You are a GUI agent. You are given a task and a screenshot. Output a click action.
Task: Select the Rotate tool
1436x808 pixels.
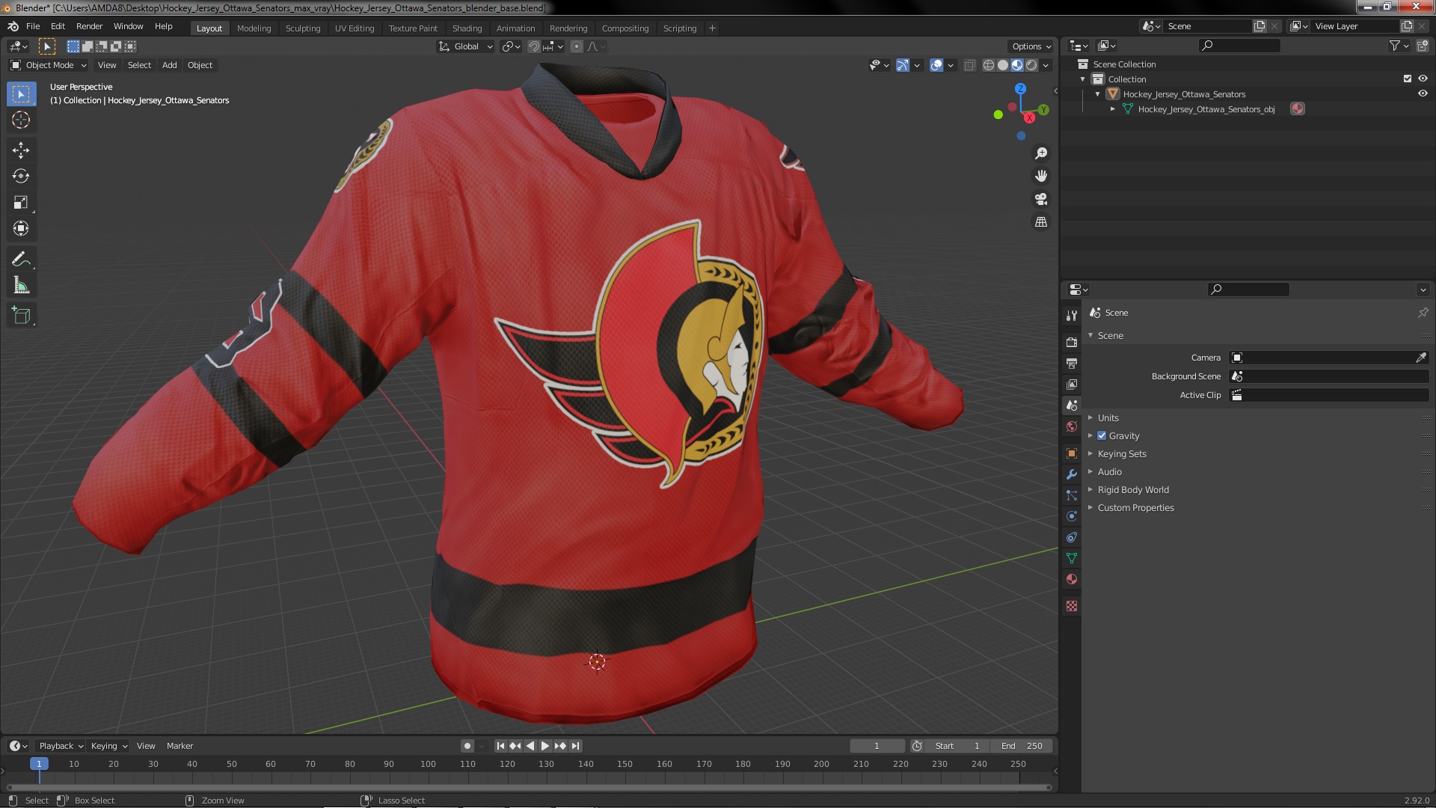20,177
